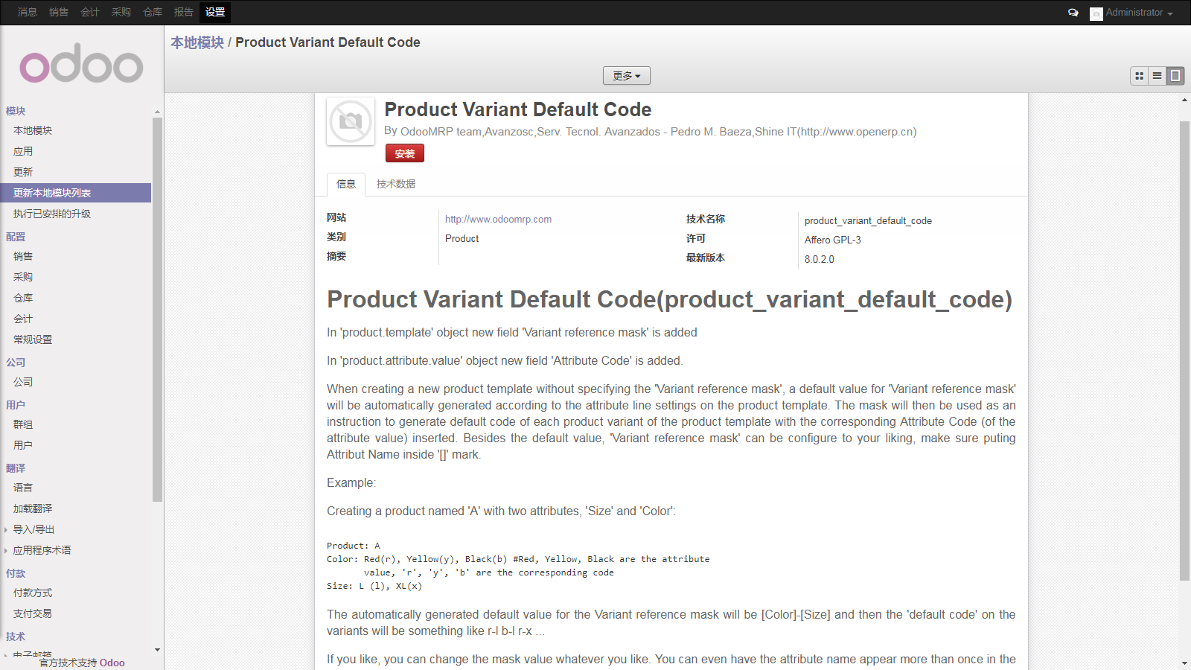This screenshot has width=1191, height=670.
Task: Switch to kanban view
Action: (1139, 76)
